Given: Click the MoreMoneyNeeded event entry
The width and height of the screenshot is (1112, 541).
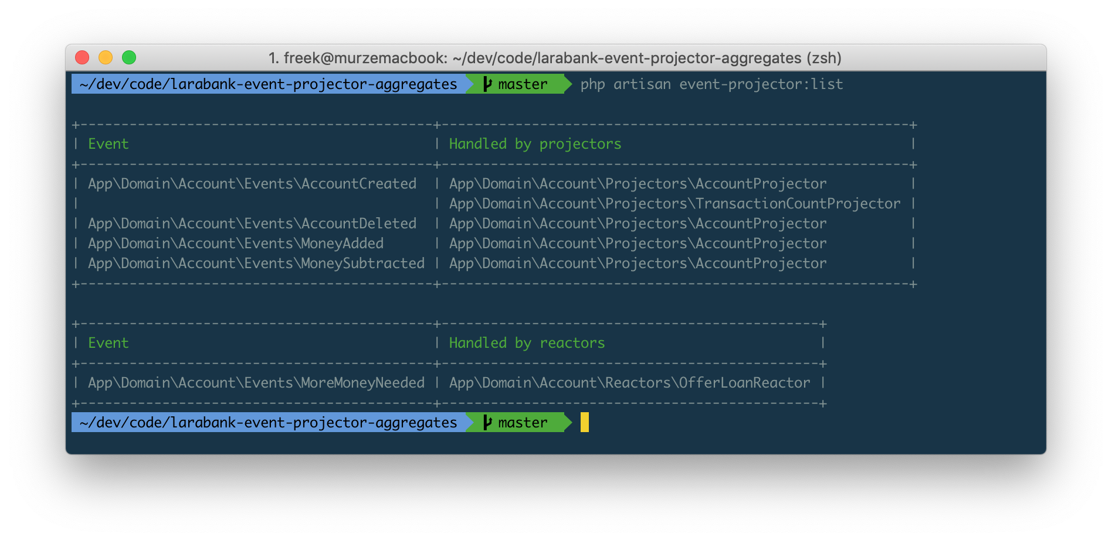Looking at the screenshot, I should (256, 383).
